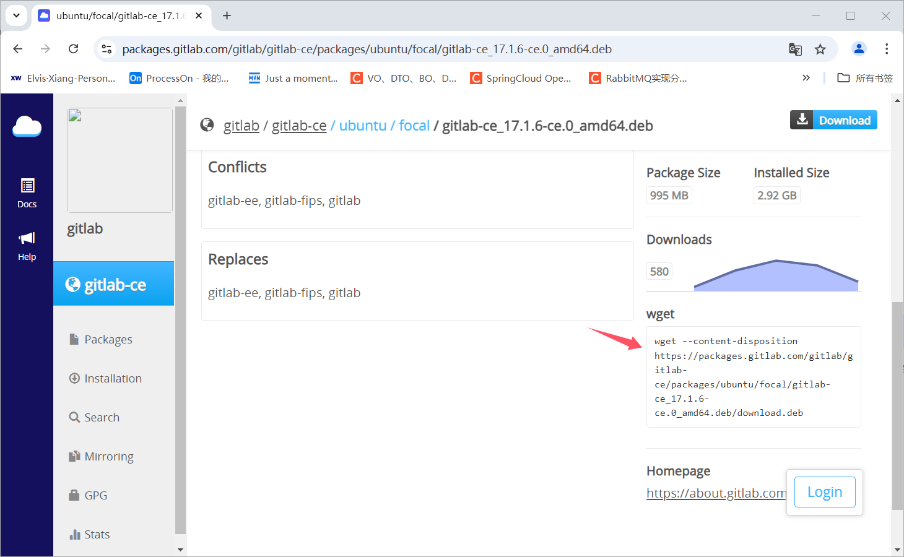Open the Chrome three-dot menu
Image resolution: width=904 pixels, height=557 pixels.
pyautogui.click(x=887, y=49)
